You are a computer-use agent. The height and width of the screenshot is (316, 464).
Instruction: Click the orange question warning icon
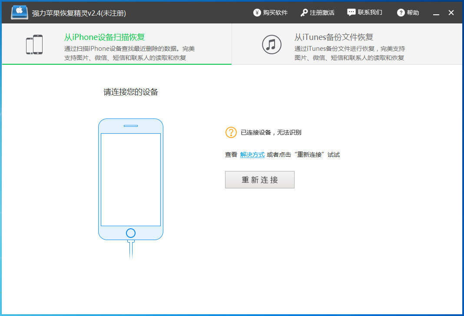click(231, 132)
